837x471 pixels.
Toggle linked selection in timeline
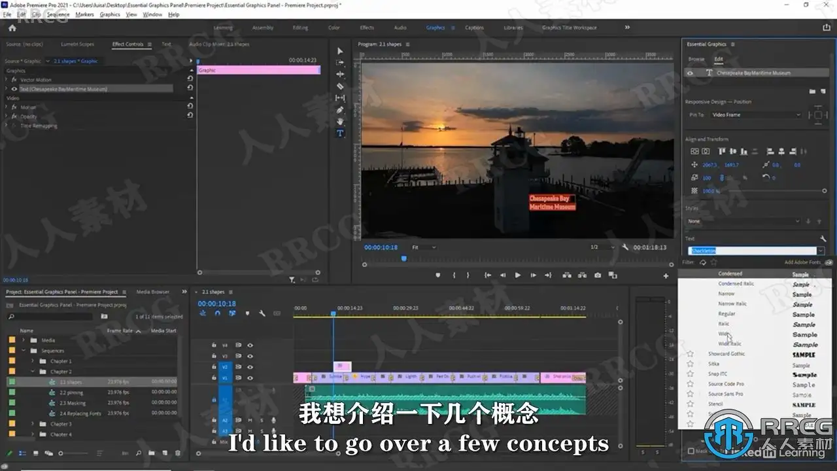(232, 313)
